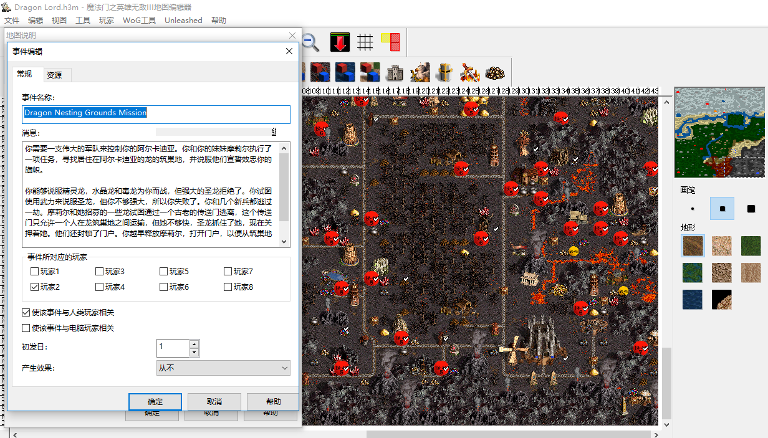Screen dimensions: 768x438
Task: Enable the 玩家8 checkbox
Action: [228, 287]
